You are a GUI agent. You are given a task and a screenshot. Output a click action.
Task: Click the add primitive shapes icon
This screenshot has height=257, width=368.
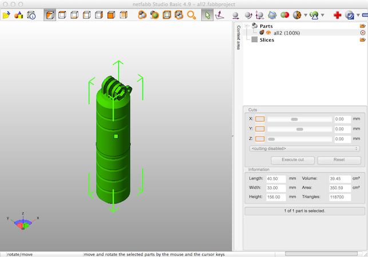(19, 15)
